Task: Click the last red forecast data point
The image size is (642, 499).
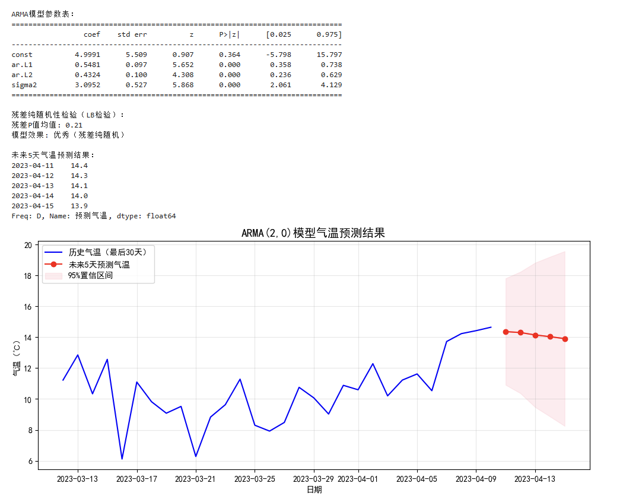Action: click(565, 339)
